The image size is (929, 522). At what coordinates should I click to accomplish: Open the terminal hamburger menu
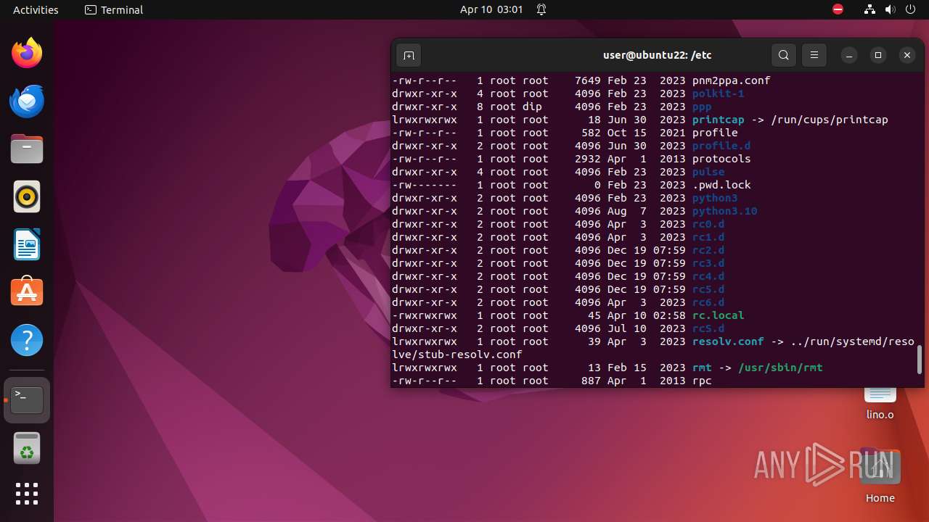click(814, 55)
